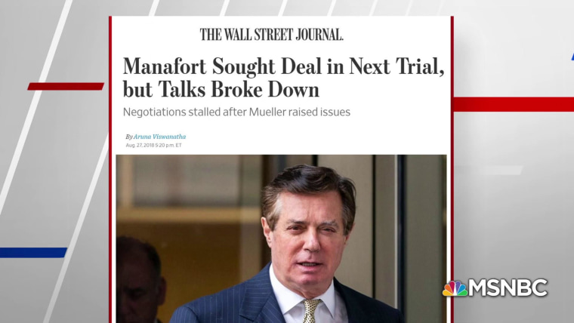574x323 pixels.
Task: Click the blue bar at the lower left
Action: [33, 253]
